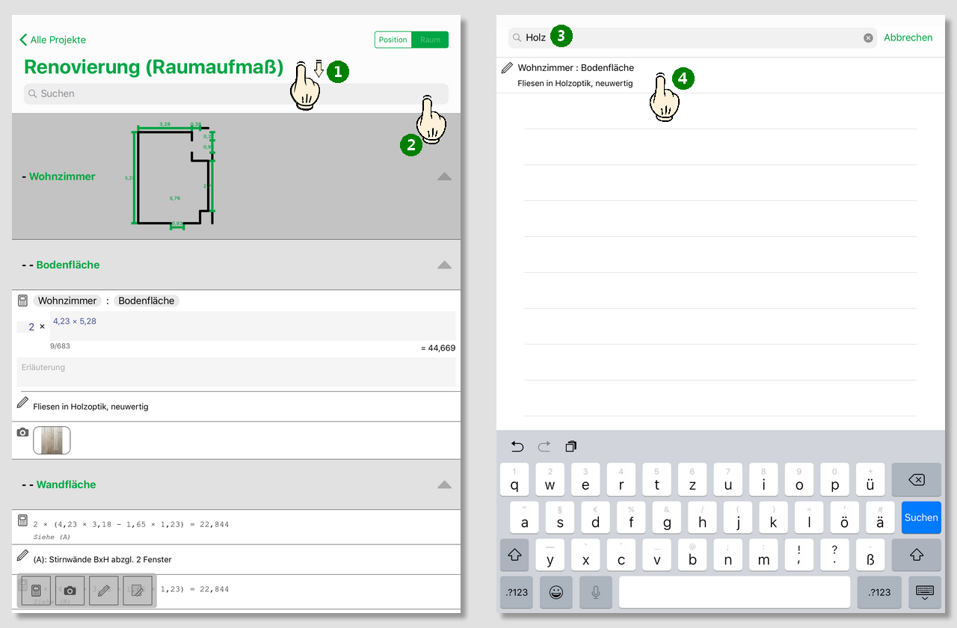Go back to Alle Projekte

tap(53, 40)
